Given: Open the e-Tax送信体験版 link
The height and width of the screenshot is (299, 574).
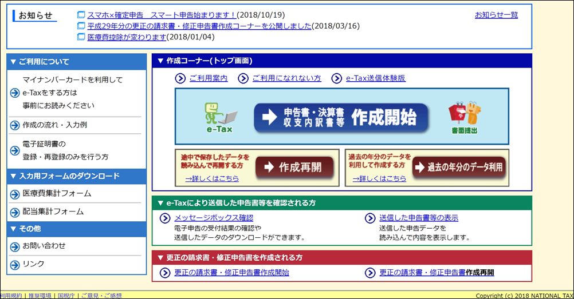Looking at the screenshot, I should coord(375,78).
